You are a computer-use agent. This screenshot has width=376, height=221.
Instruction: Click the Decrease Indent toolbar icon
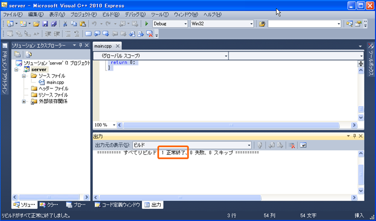click(x=48, y=34)
